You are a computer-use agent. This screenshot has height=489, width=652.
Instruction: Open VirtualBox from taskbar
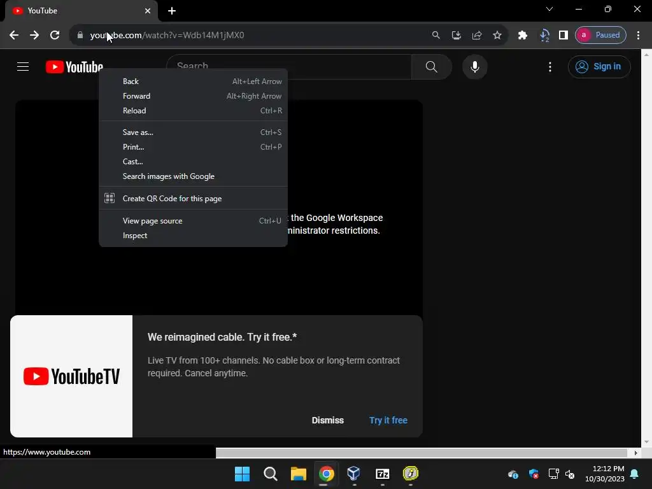click(x=354, y=474)
